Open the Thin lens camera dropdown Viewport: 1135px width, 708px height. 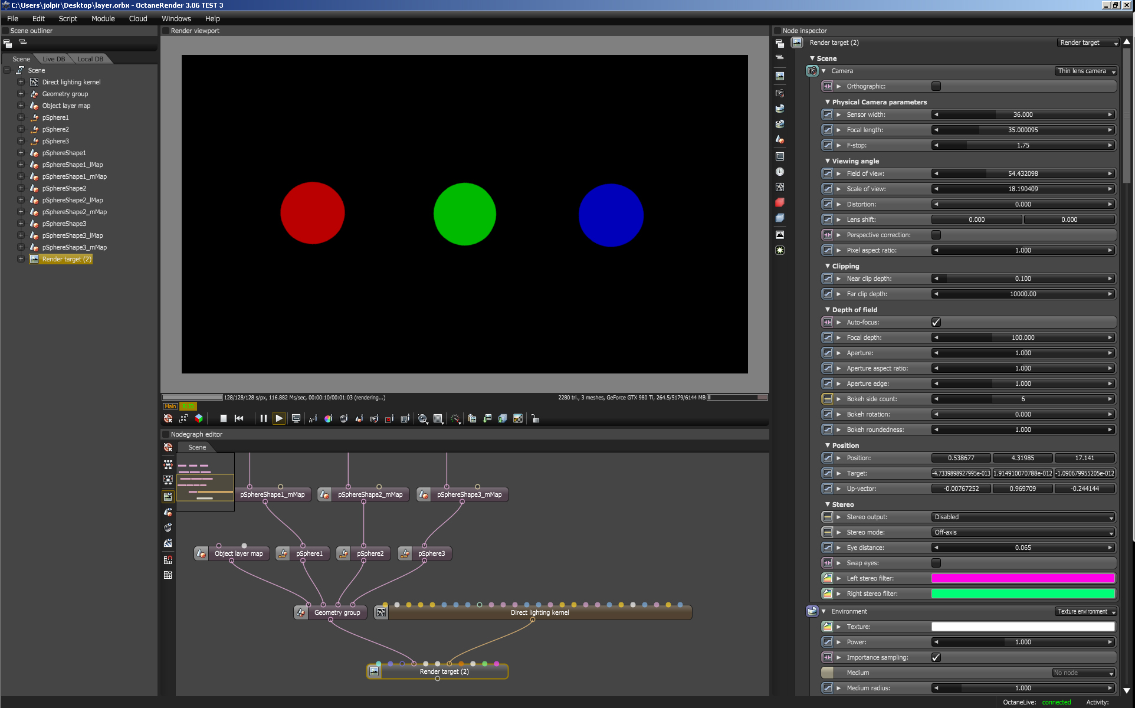(1086, 71)
